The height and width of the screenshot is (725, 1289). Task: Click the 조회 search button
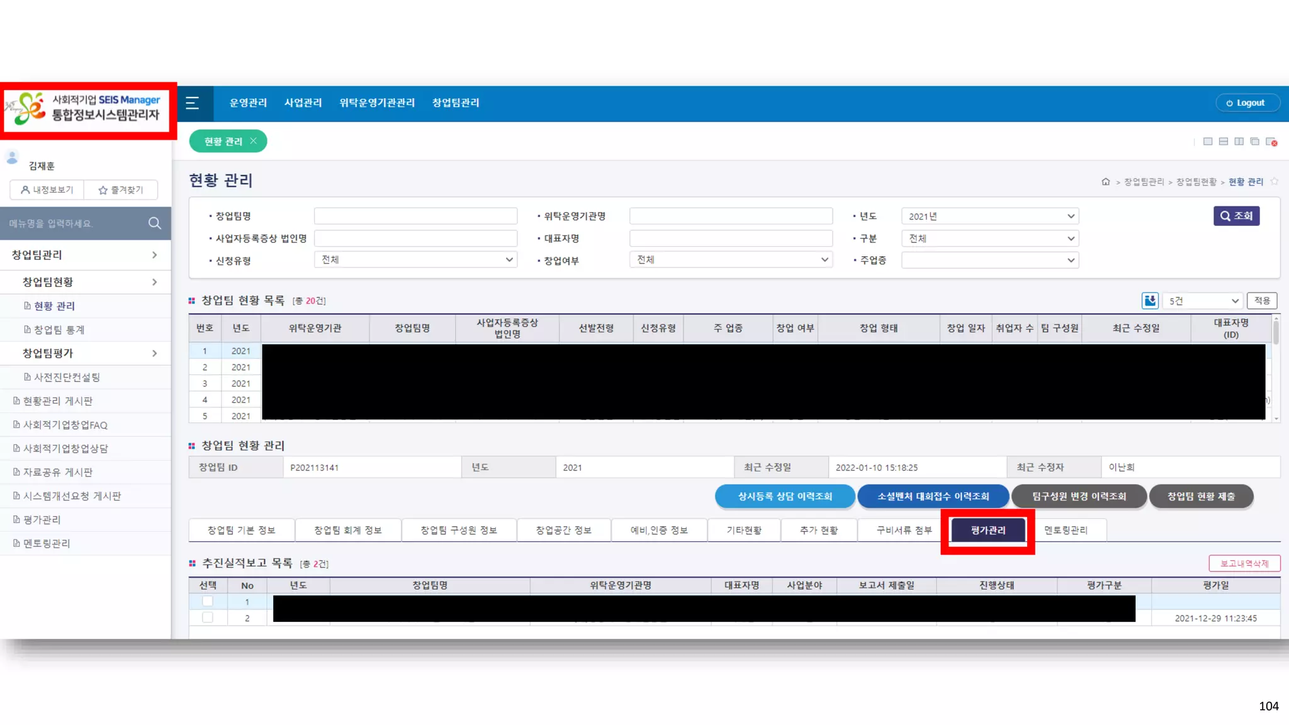1236,216
